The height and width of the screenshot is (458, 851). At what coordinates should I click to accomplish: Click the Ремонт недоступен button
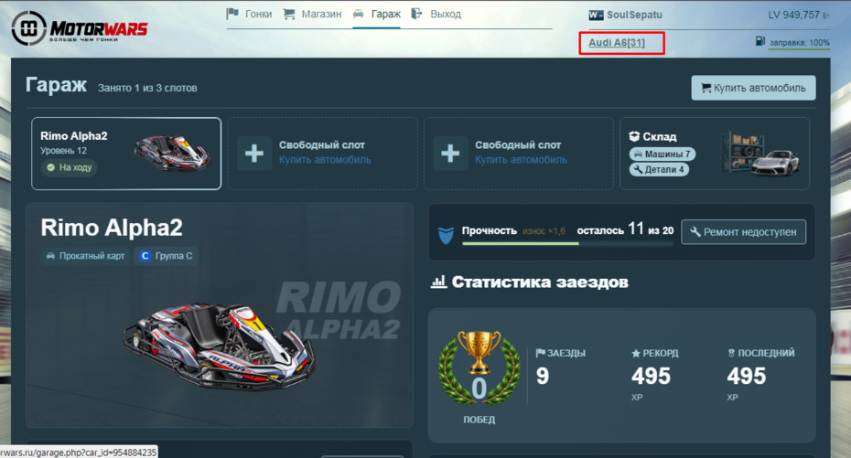pos(743,232)
